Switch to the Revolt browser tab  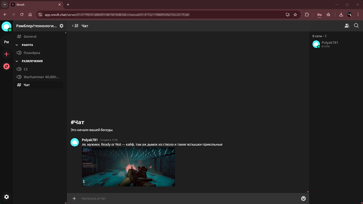tap(36, 5)
